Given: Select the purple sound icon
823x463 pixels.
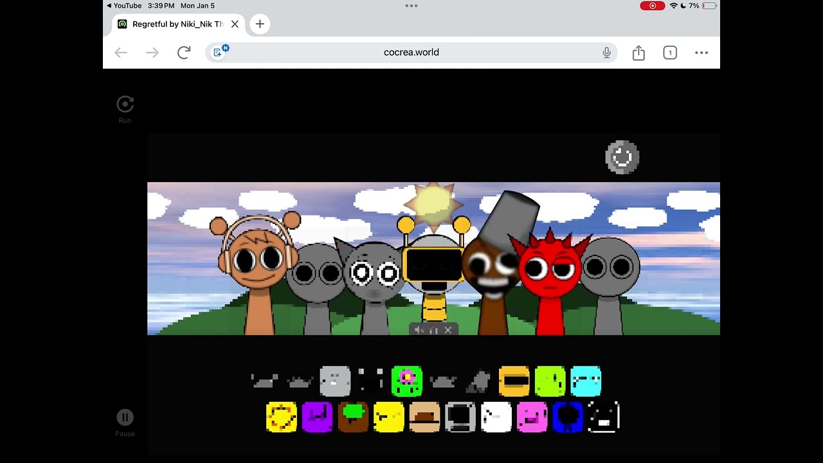Looking at the screenshot, I should coord(318,417).
